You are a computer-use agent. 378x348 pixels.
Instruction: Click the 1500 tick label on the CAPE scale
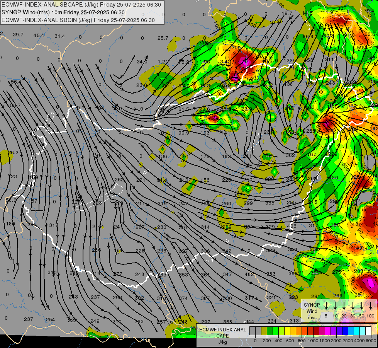click(x=324, y=341)
